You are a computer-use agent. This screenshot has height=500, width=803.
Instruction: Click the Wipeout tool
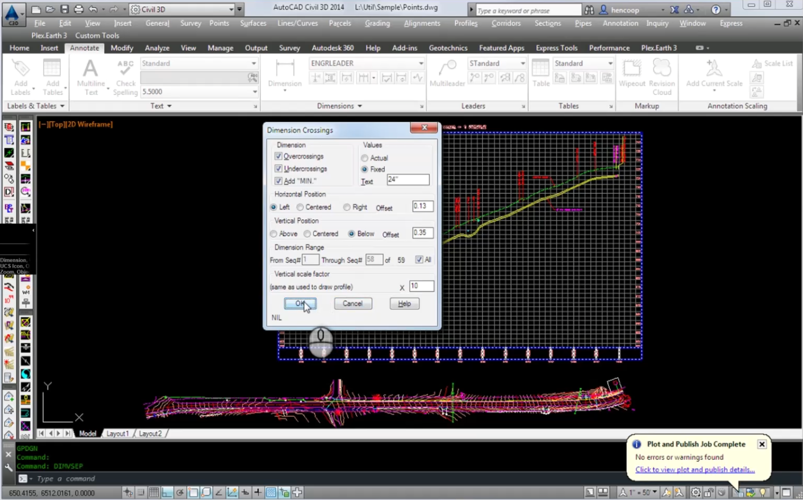point(632,74)
